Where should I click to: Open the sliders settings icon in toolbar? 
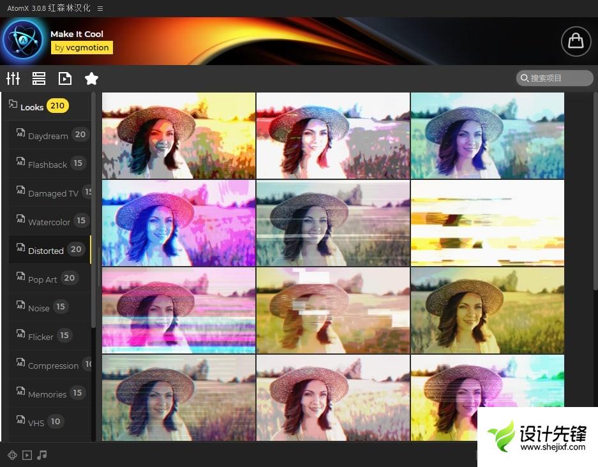click(x=13, y=78)
